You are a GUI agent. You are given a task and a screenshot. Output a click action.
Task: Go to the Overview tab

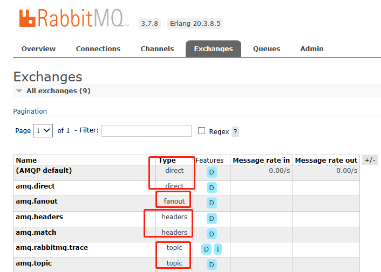click(38, 48)
